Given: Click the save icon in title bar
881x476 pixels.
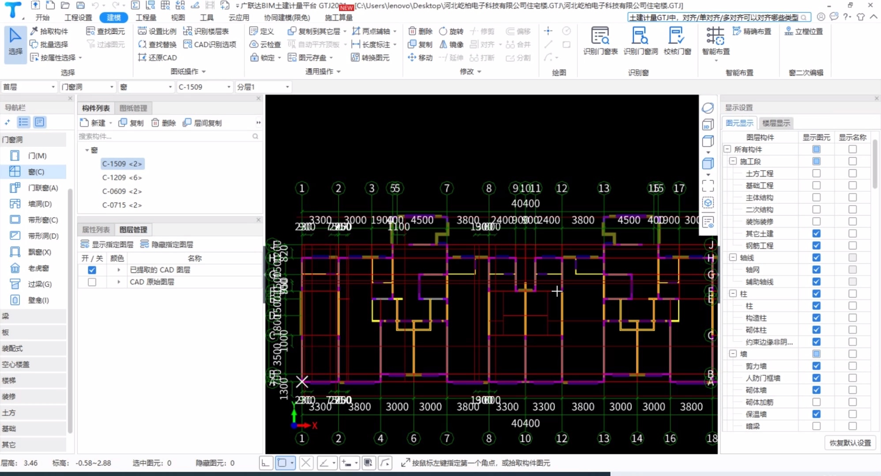Looking at the screenshot, I should [80, 5].
